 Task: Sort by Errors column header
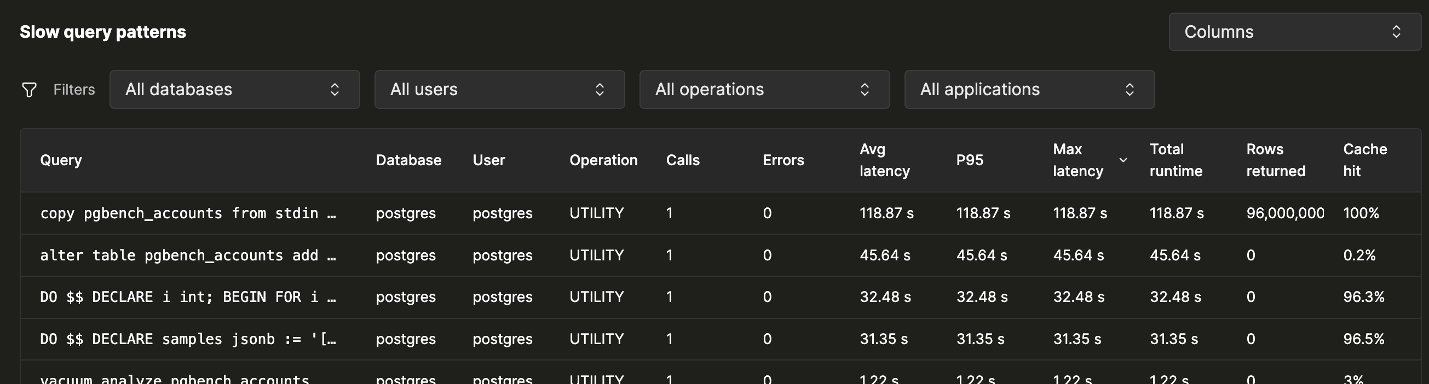[x=783, y=160]
